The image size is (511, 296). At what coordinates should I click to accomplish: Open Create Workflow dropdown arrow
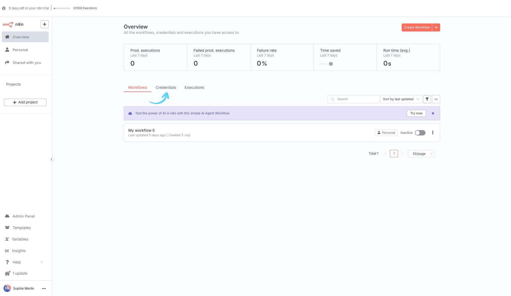click(x=436, y=27)
